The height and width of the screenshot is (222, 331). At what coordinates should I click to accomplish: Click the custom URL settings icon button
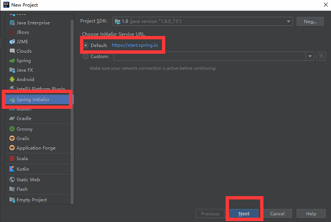tap(321, 57)
